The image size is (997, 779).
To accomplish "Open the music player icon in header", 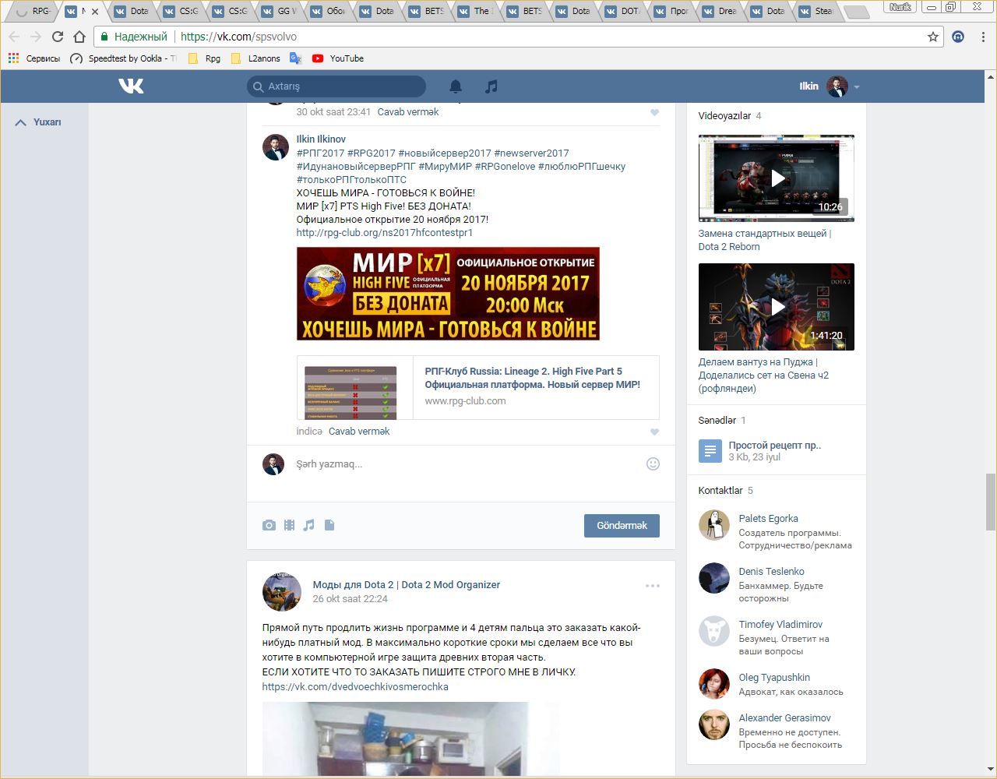I will (x=491, y=86).
